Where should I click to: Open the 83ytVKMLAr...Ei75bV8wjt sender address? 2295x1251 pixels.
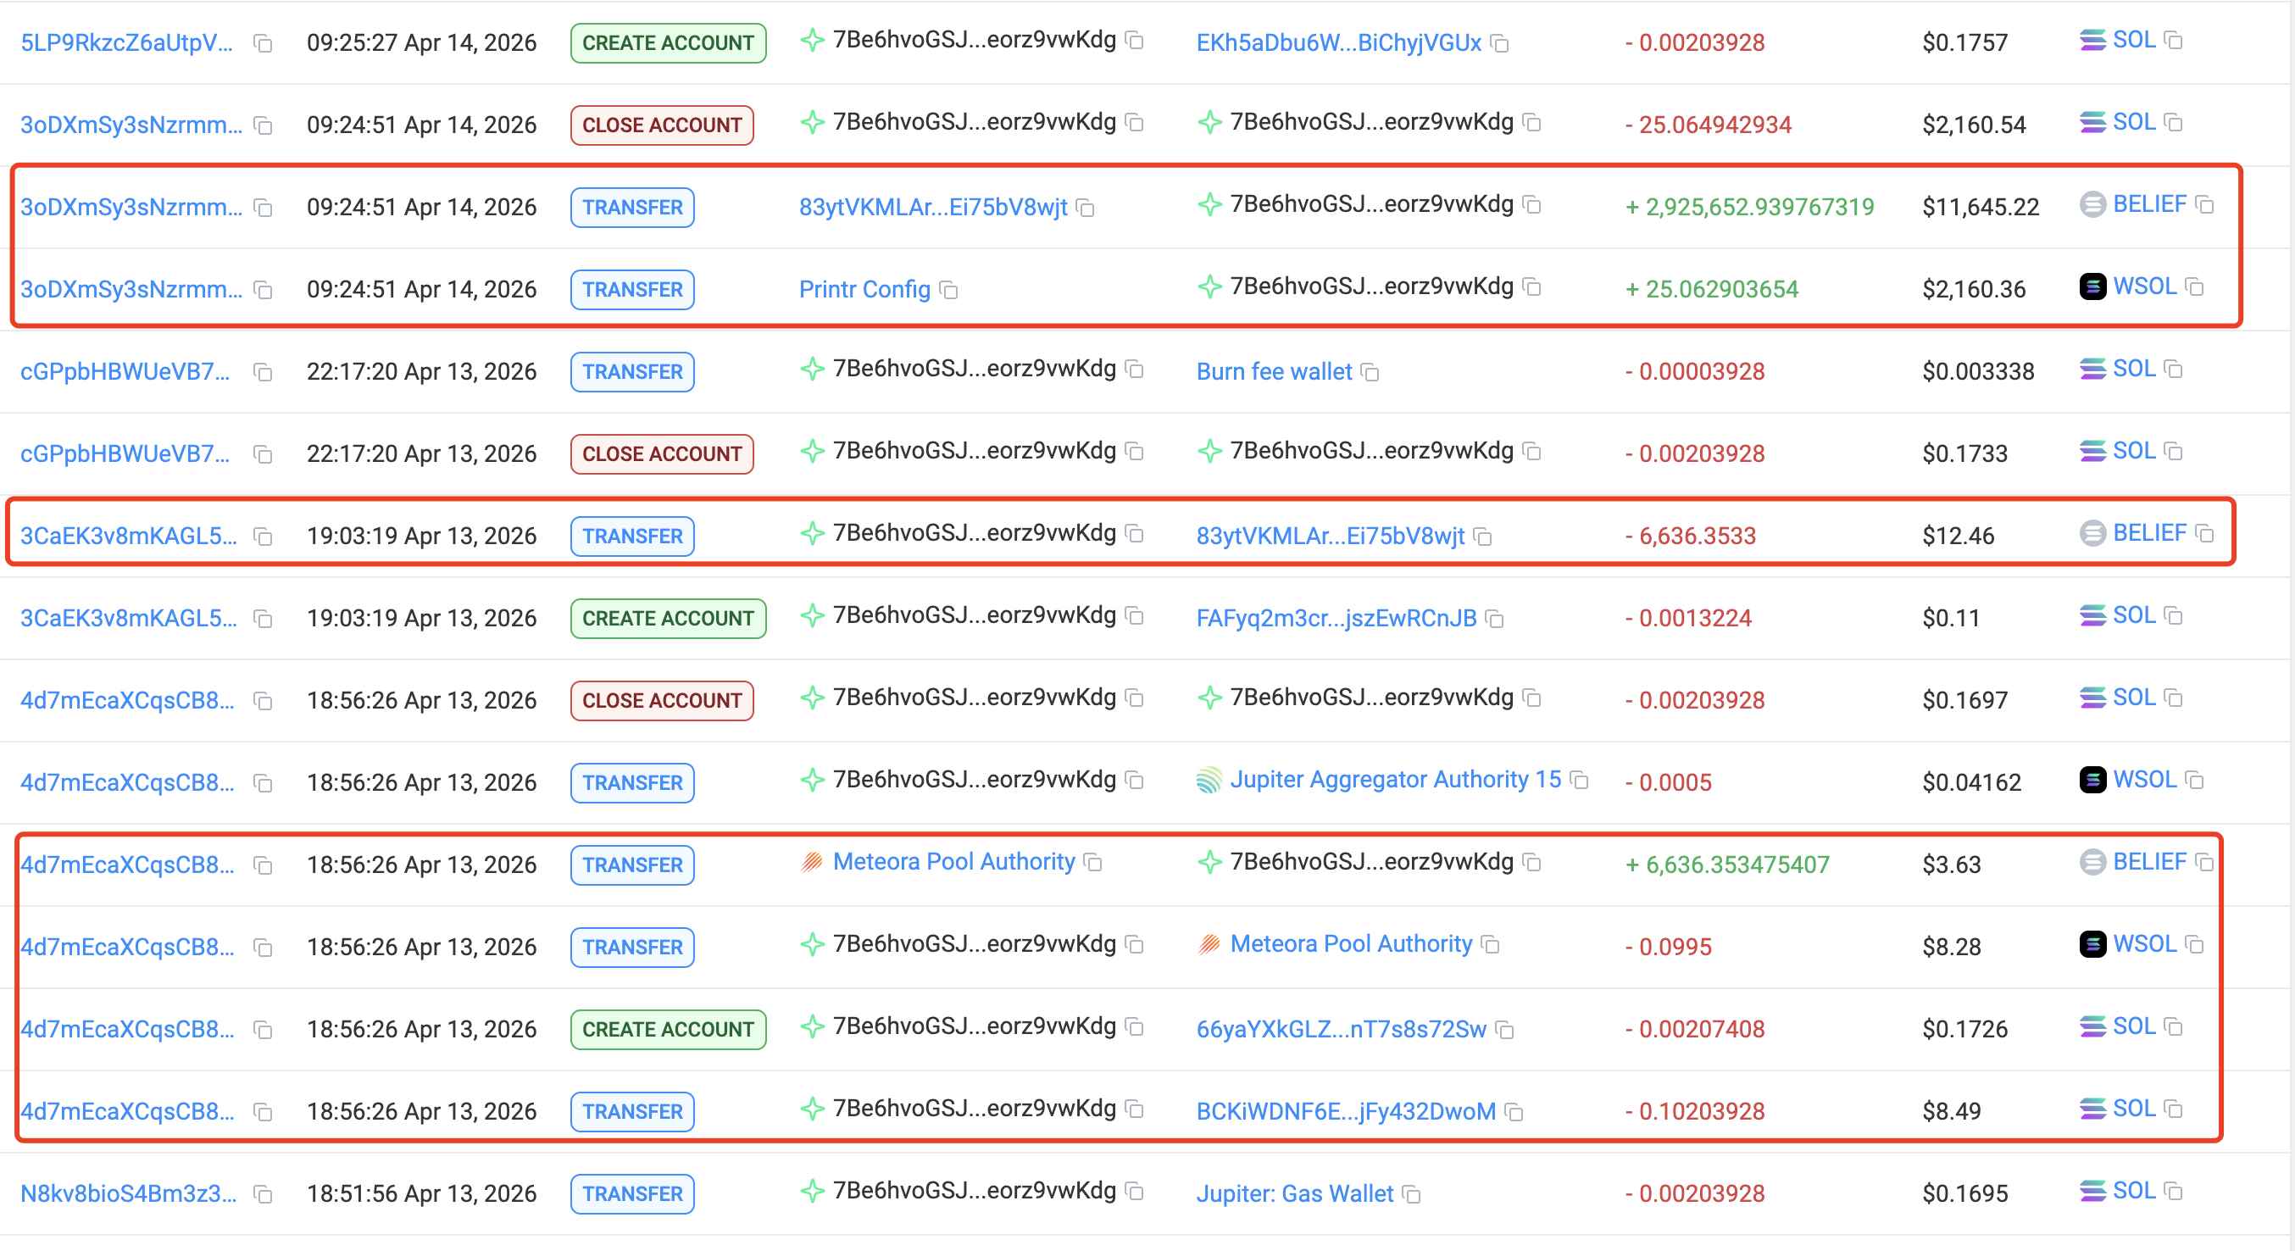(x=933, y=208)
